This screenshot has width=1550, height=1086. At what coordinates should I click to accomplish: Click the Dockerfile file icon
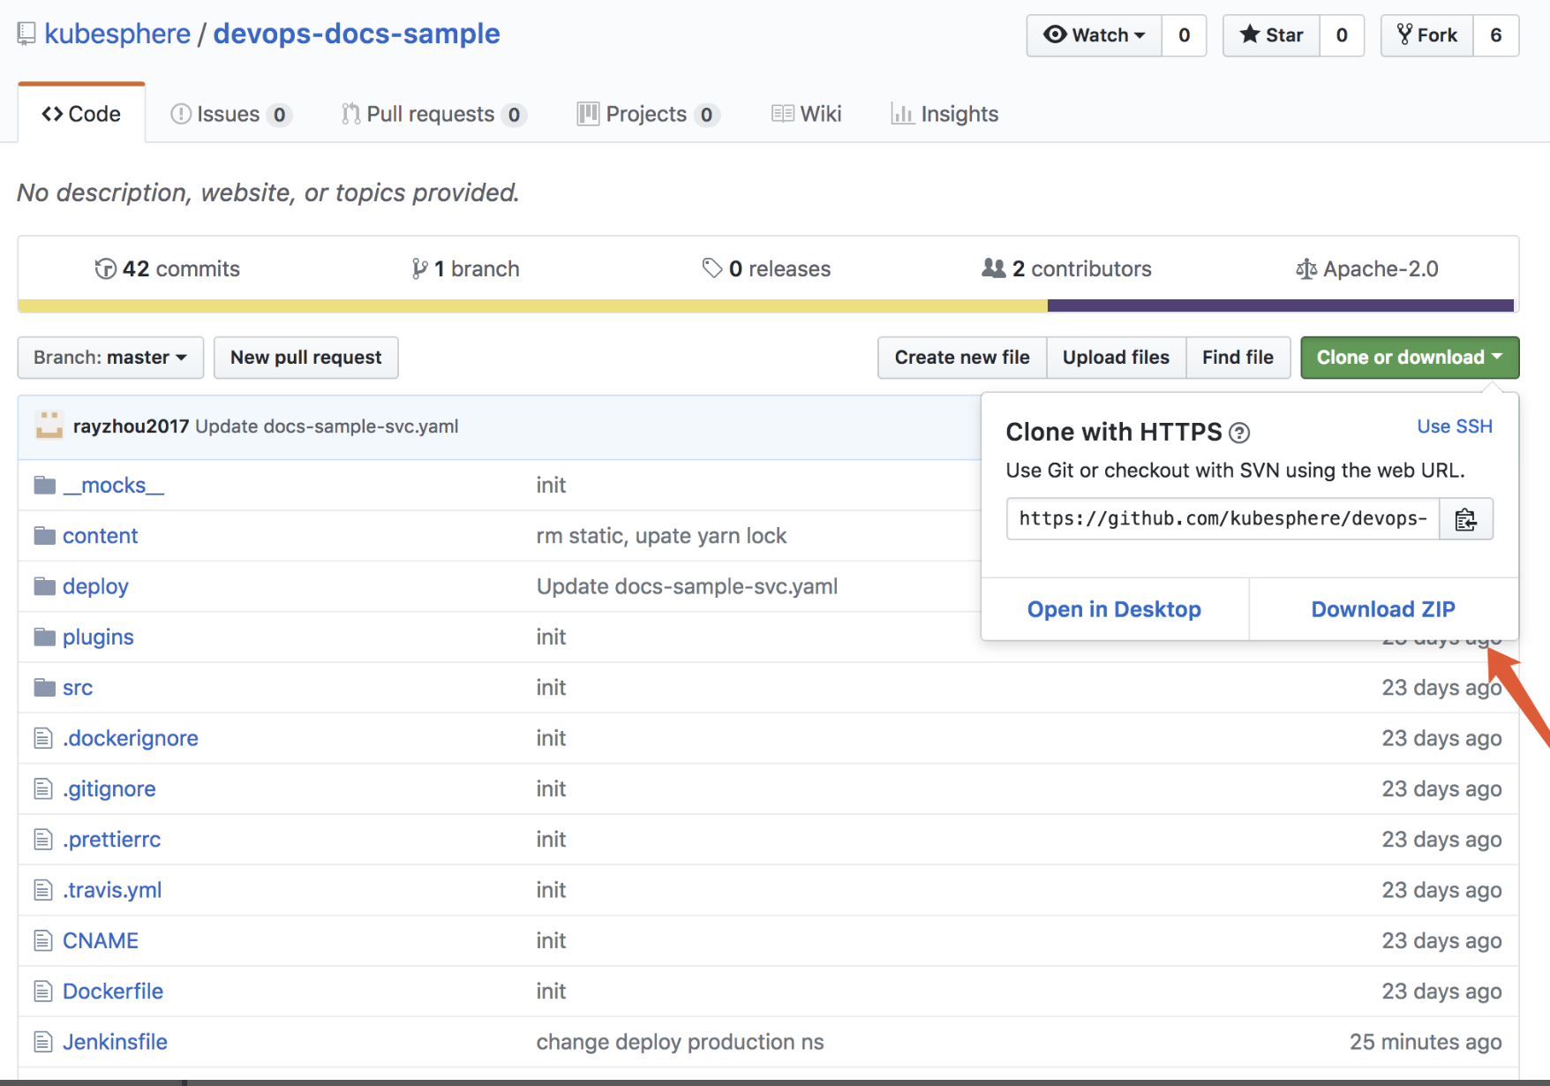point(43,992)
